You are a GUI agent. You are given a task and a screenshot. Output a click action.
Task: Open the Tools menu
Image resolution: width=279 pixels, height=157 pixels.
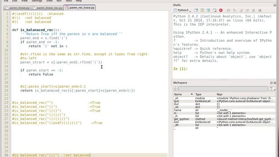click(x=68, y=1)
